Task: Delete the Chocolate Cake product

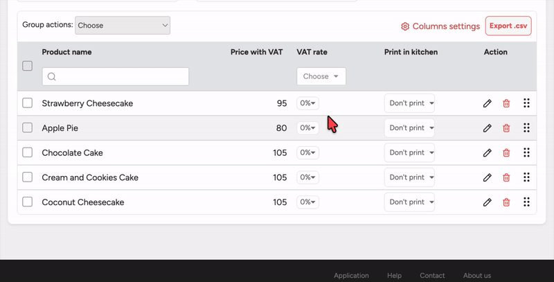Action: (x=506, y=152)
